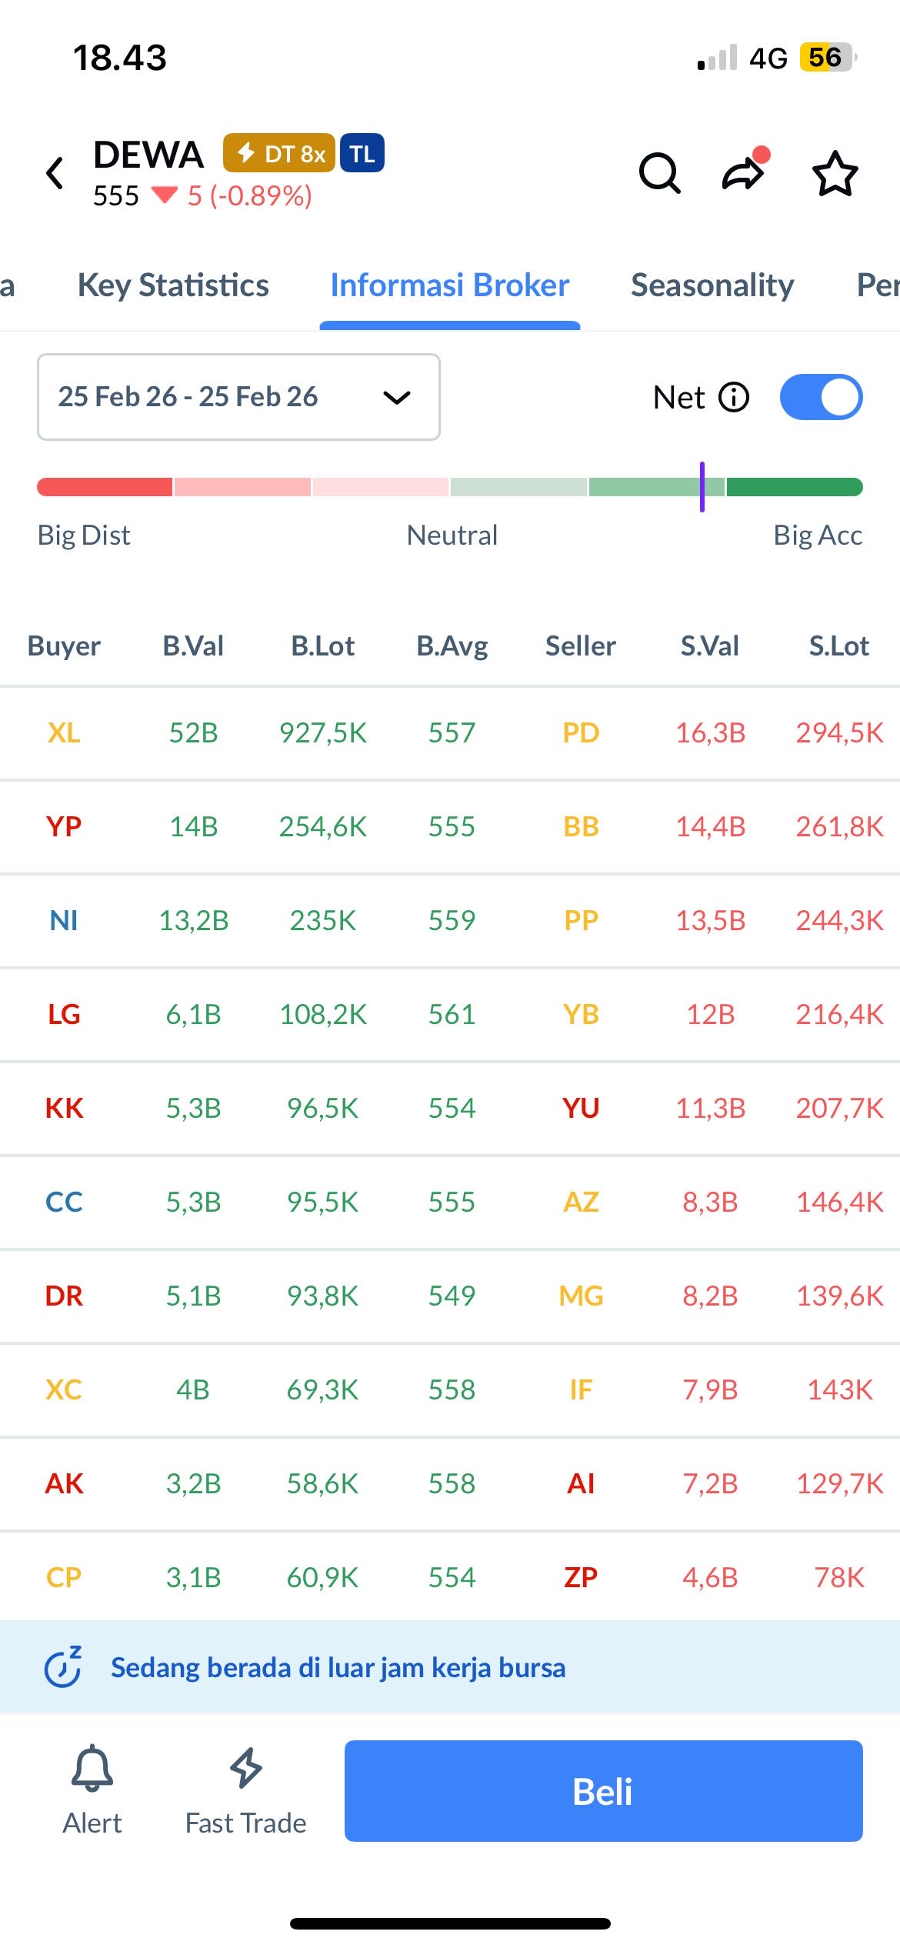Image resolution: width=900 pixels, height=1948 pixels.
Task: Tap the market-closed clock icon
Action: [x=63, y=1667]
